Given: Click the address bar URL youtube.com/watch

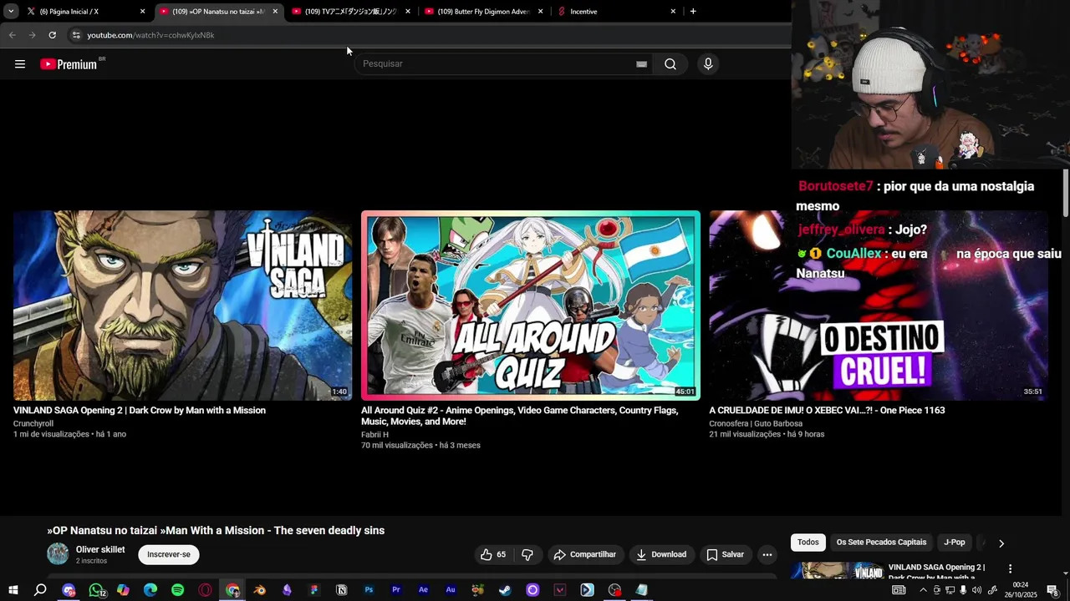Looking at the screenshot, I should tap(150, 35).
